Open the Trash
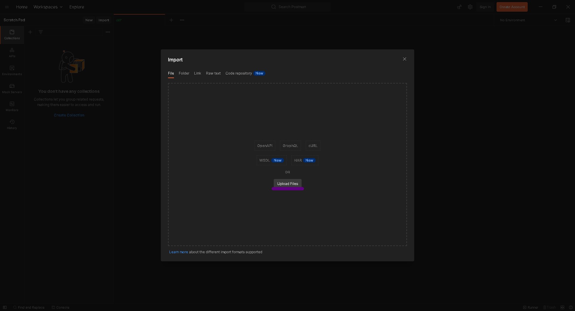 [x=549, y=307]
